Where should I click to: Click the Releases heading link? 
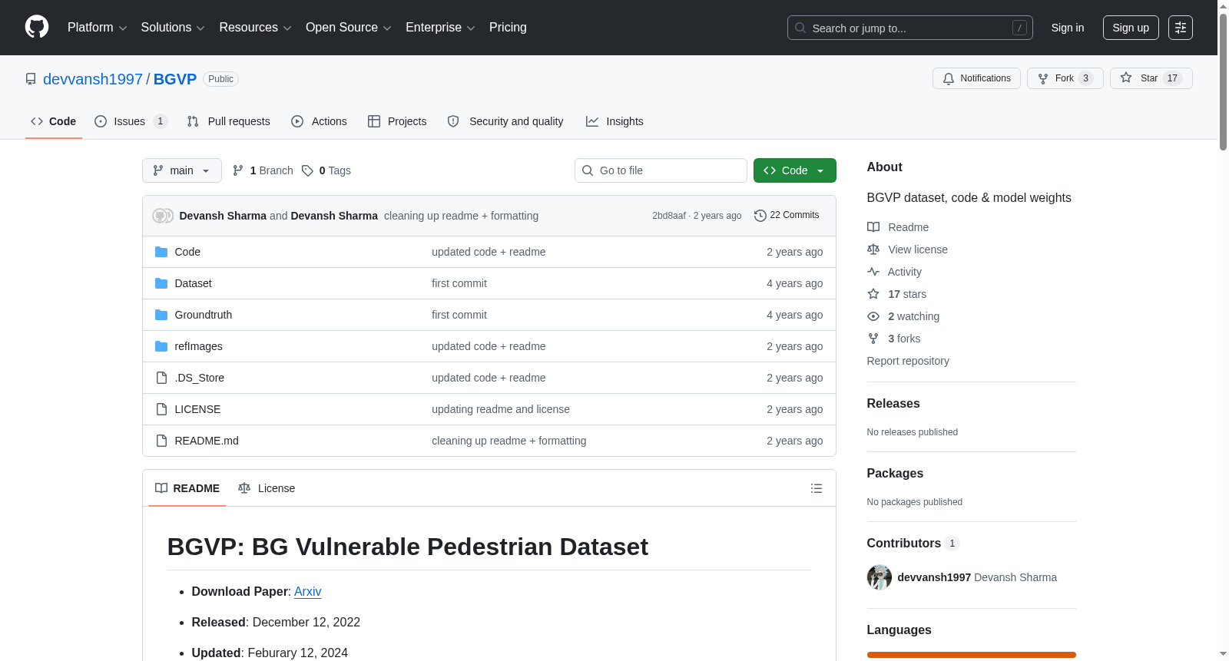click(x=893, y=404)
